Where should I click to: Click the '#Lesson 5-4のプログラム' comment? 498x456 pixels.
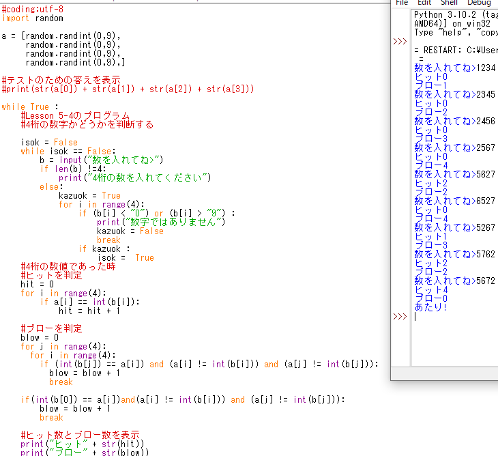(75, 115)
